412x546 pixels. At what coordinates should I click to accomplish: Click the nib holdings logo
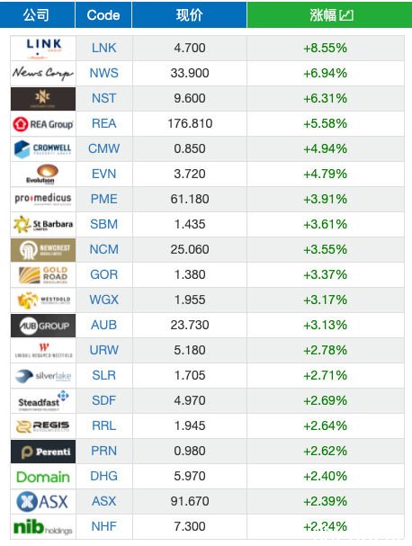pyautogui.click(x=43, y=526)
